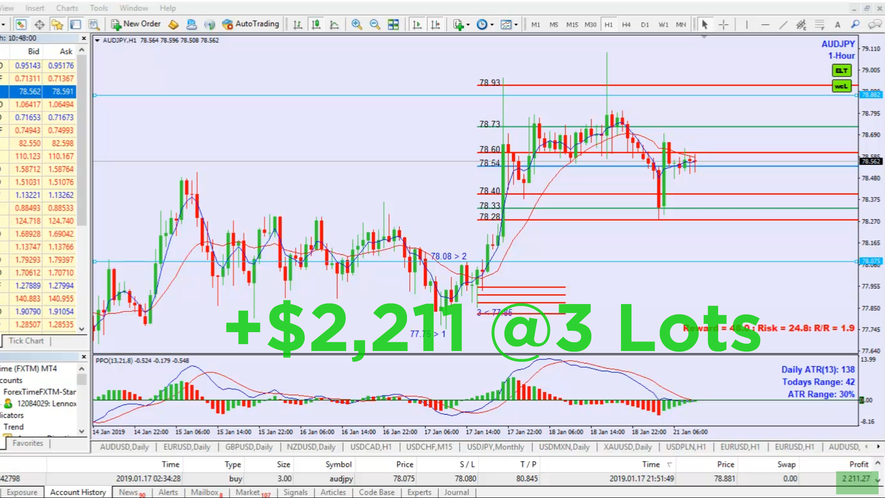Image resolution: width=885 pixels, height=498 pixels.
Task: Select the text label A tool
Action: pyautogui.click(x=838, y=24)
